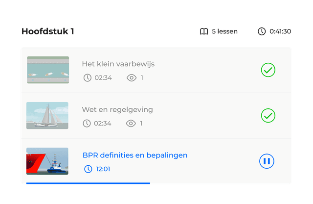Viewport: 313px width, 204px height.
Task: Click eye icon for Wet en regelgeving
Action: pyautogui.click(x=131, y=123)
